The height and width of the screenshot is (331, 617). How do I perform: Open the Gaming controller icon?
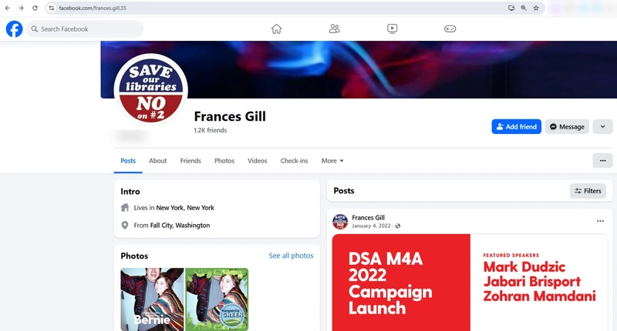pyautogui.click(x=450, y=29)
